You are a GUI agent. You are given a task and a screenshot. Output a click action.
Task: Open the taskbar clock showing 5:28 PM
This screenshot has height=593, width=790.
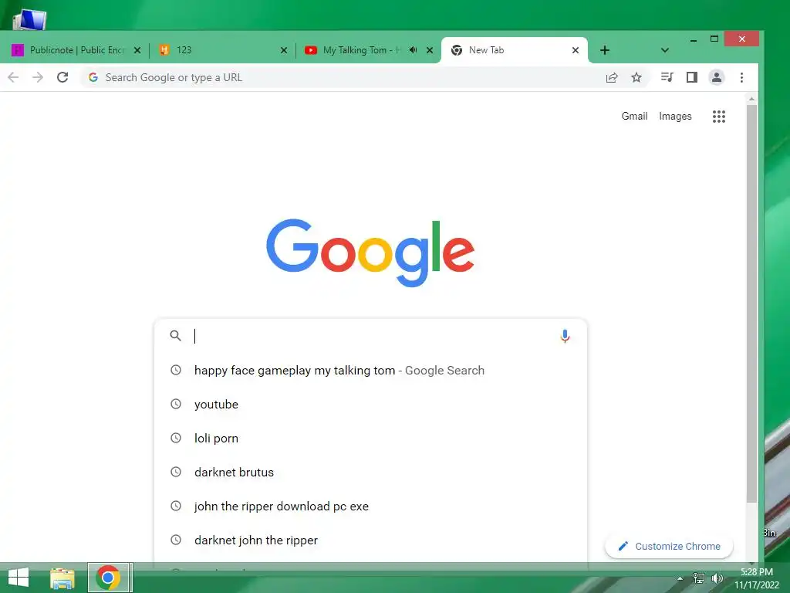[757, 578]
